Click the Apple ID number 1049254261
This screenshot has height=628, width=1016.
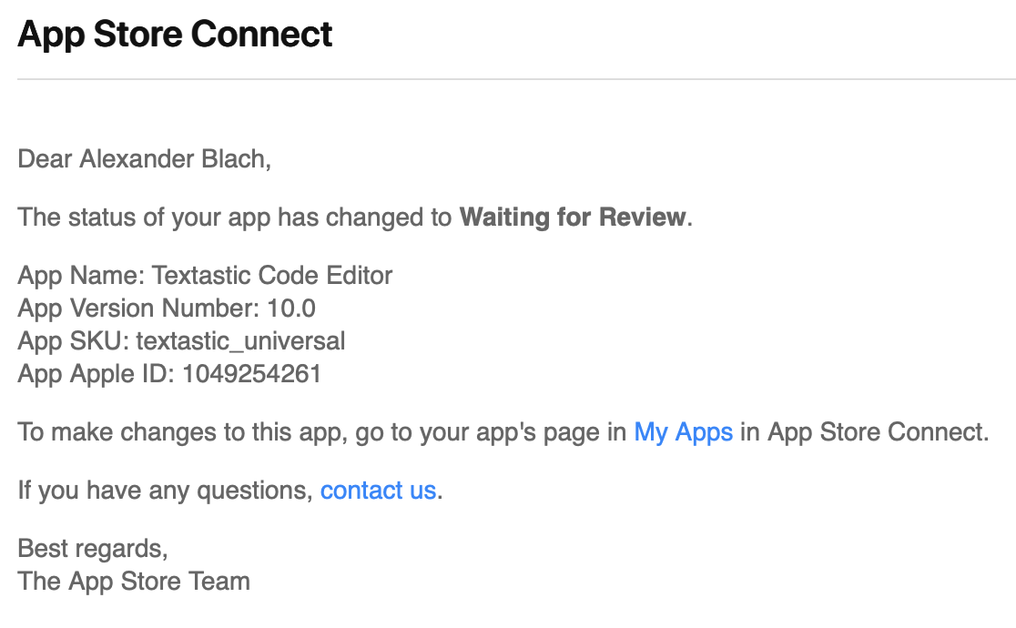coord(252,374)
